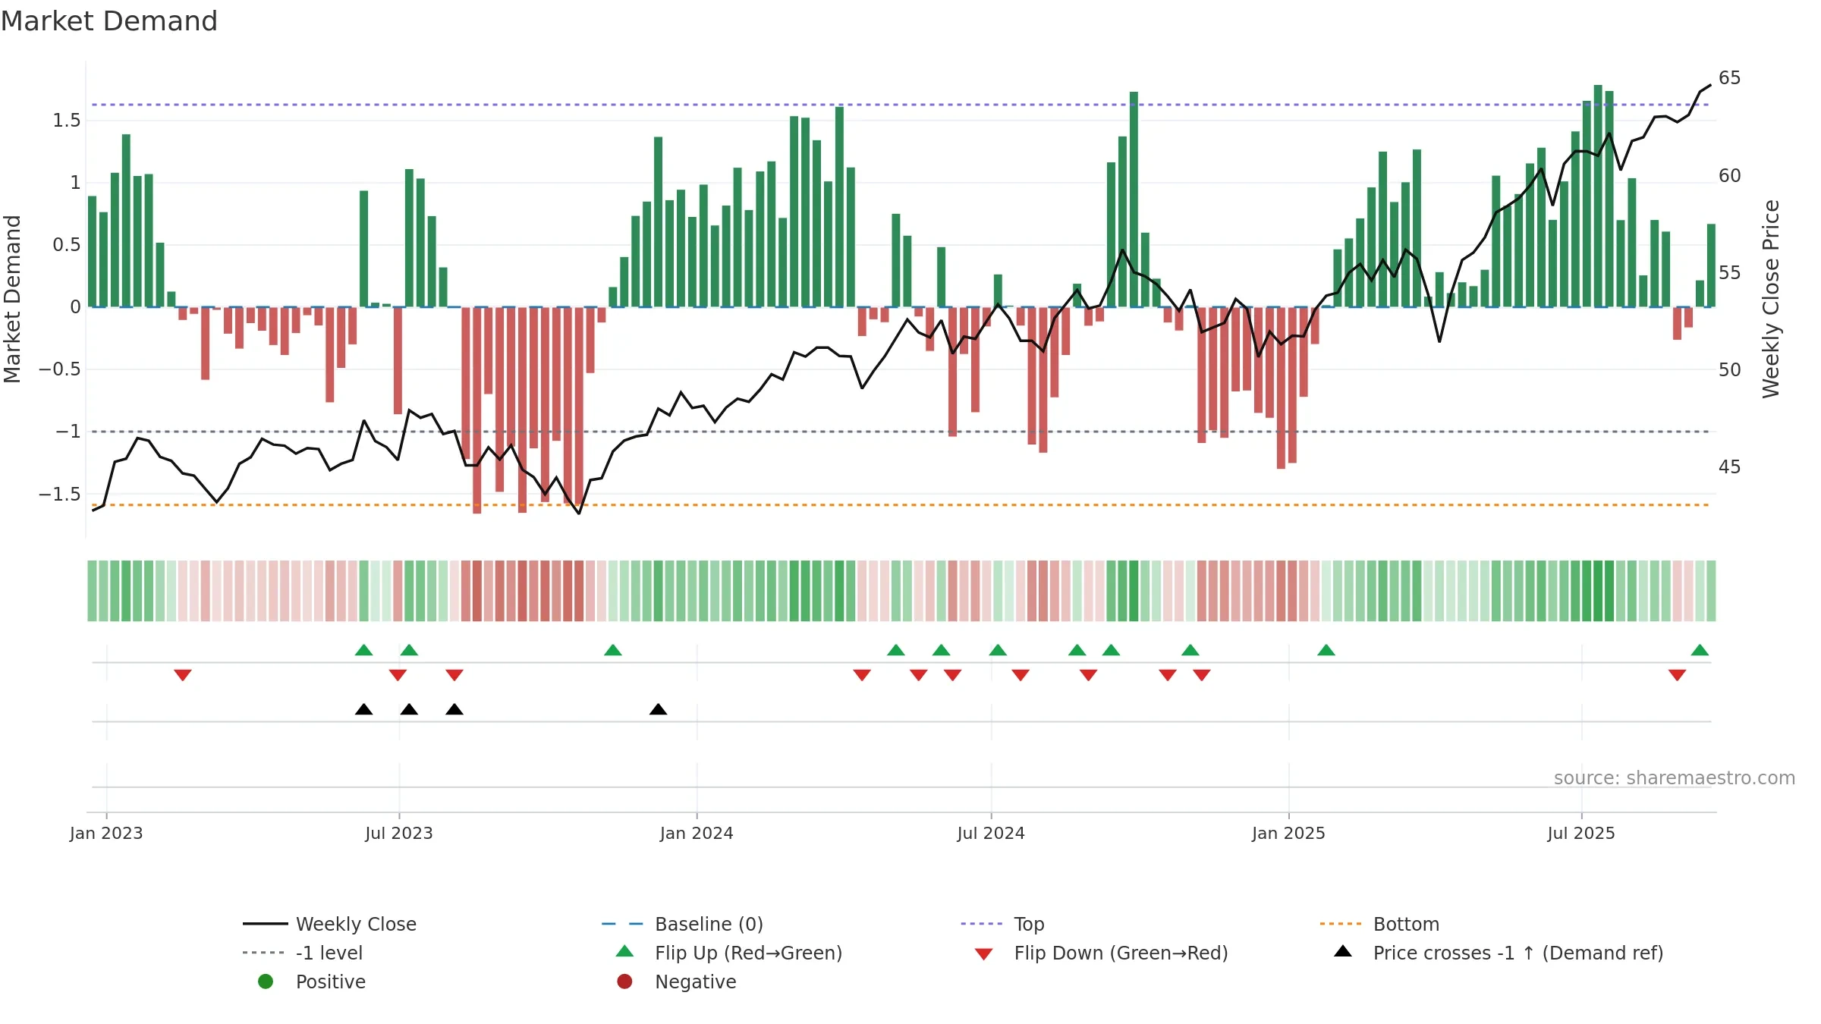The height and width of the screenshot is (1024, 1821).
Task: Click the Jul 2023 x-axis label
Action: tap(399, 833)
